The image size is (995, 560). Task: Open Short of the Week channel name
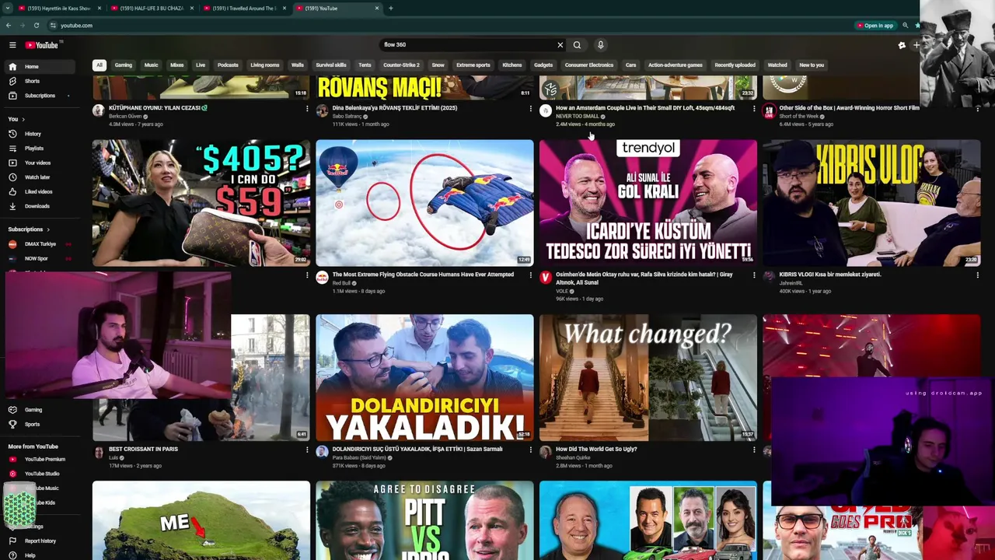coord(799,117)
